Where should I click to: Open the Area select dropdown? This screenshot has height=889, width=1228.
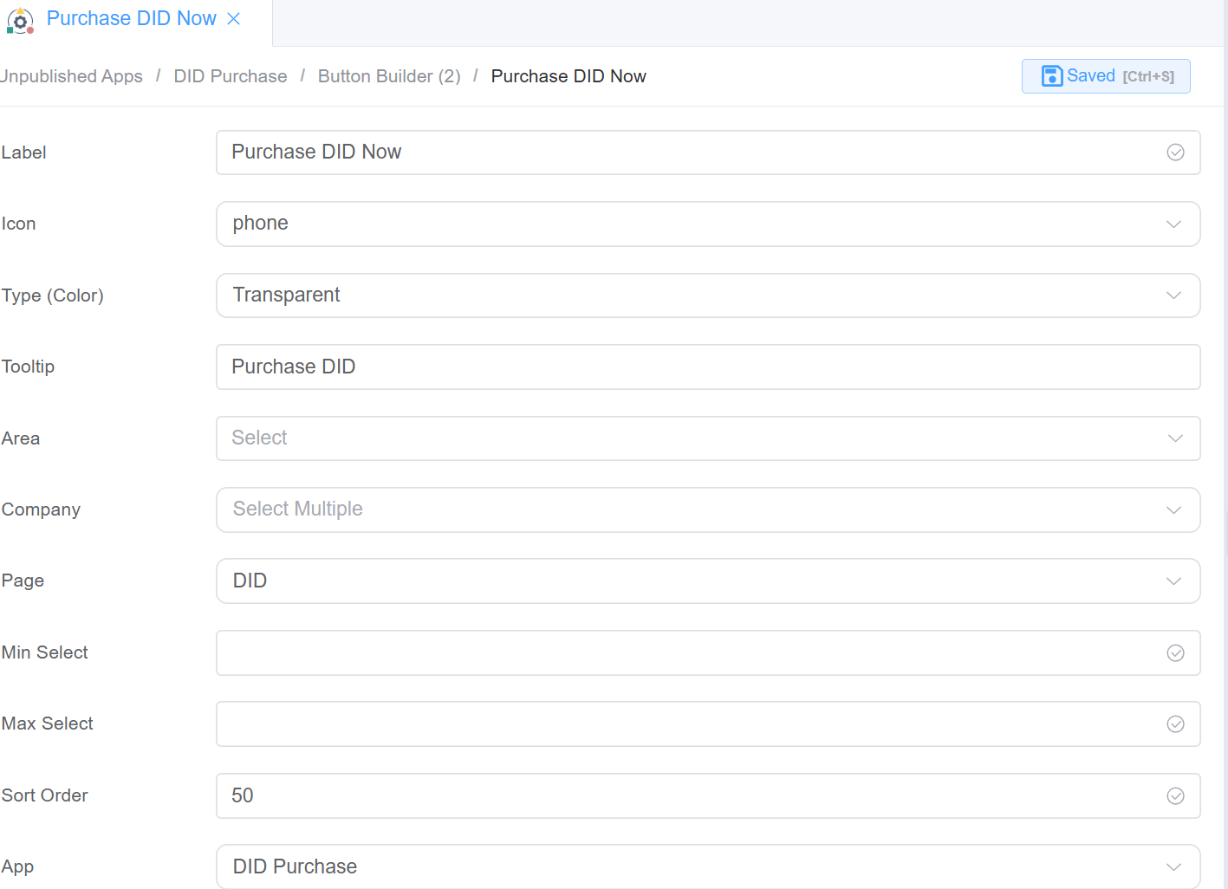(707, 438)
